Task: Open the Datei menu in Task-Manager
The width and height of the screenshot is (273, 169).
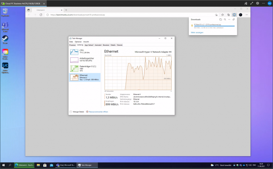Action: pos(71,42)
